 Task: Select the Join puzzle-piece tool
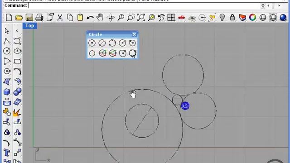7,112
